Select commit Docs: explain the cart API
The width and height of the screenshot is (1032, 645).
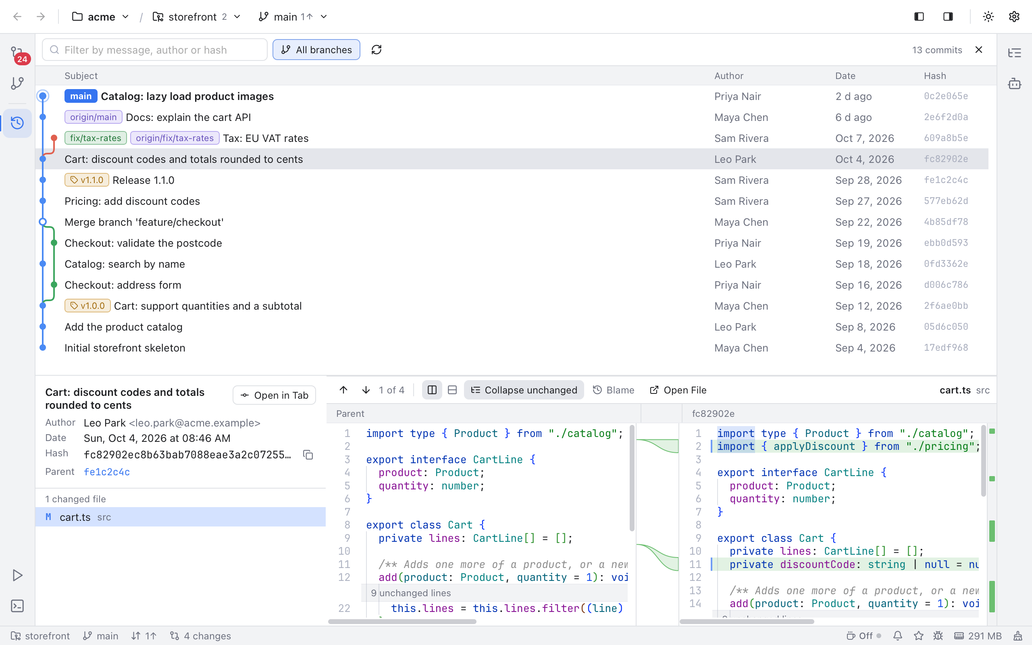point(512,117)
